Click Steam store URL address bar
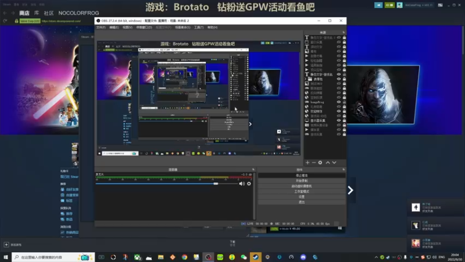 tap(61, 21)
